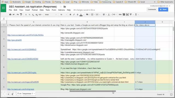
Task: Open the all sheets list icon
Action: (x=13, y=94)
